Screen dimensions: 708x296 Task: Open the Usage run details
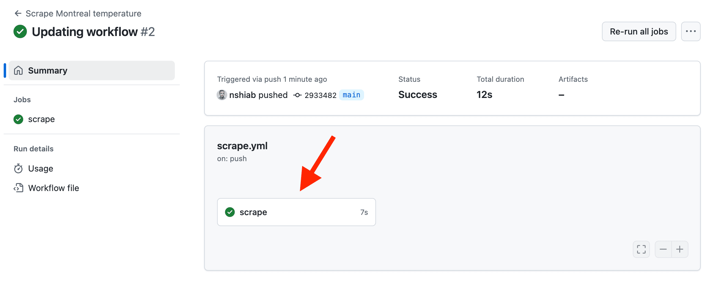[41, 168]
